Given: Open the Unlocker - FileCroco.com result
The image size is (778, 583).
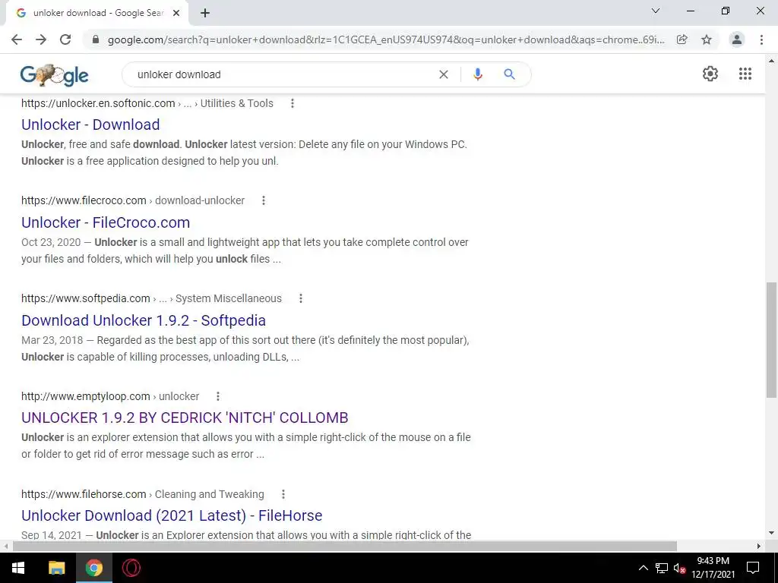Looking at the screenshot, I should (x=106, y=222).
